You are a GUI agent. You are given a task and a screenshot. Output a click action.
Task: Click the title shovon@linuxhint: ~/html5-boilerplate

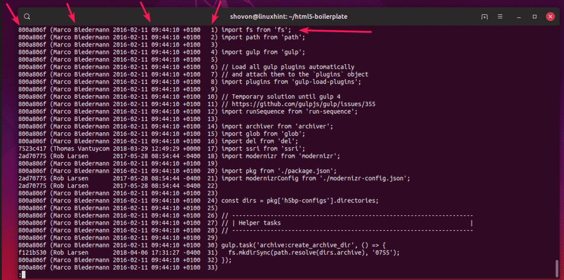[x=289, y=16]
